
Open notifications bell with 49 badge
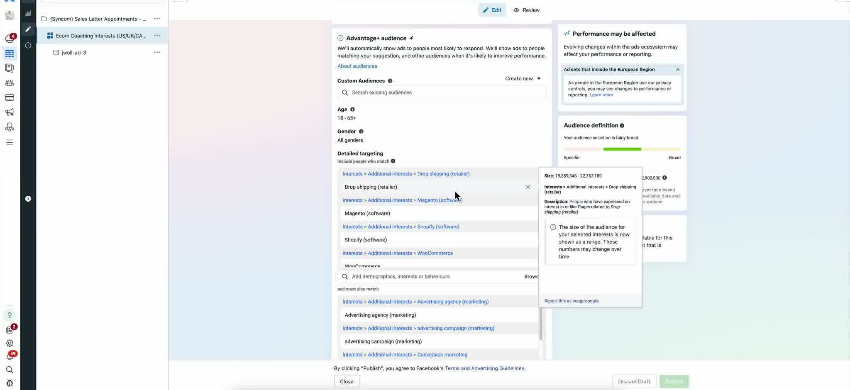10,356
